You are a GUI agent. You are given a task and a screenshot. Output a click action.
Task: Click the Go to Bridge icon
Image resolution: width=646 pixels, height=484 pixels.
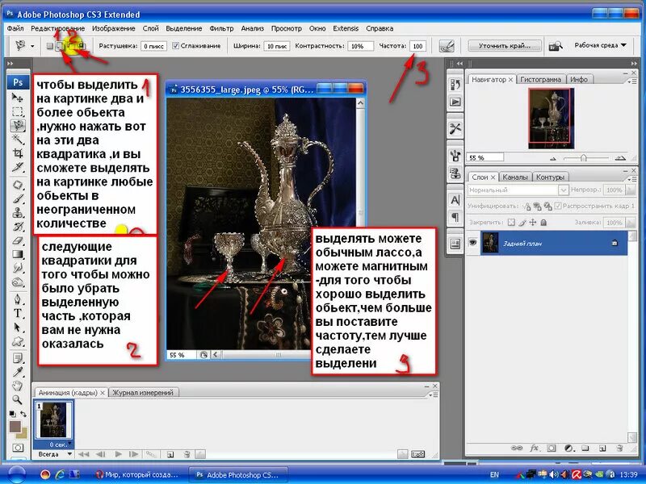click(556, 46)
